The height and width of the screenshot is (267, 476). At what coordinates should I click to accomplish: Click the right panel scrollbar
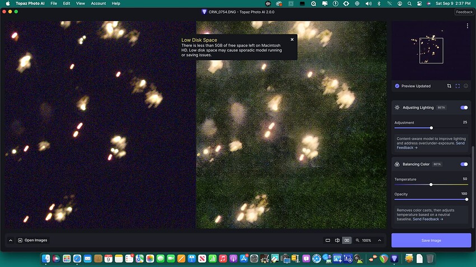coord(473,187)
